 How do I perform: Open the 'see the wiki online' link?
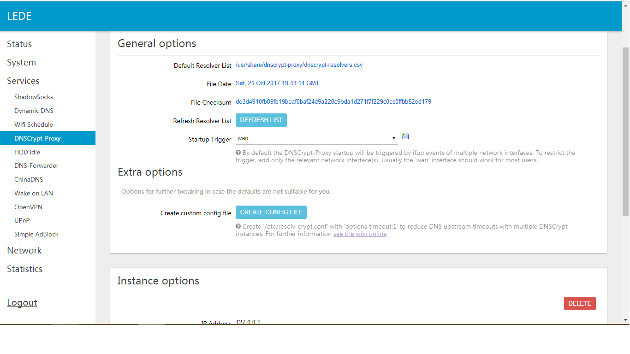(360, 234)
